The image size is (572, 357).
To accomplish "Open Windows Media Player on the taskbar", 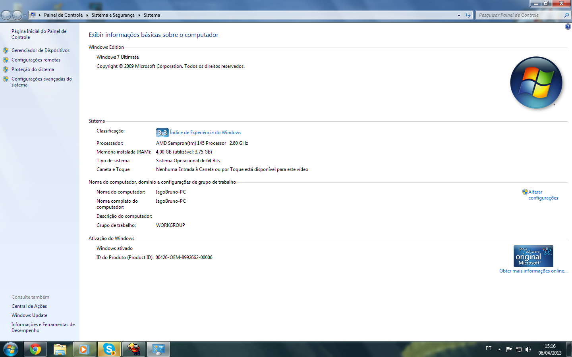I will [84, 349].
